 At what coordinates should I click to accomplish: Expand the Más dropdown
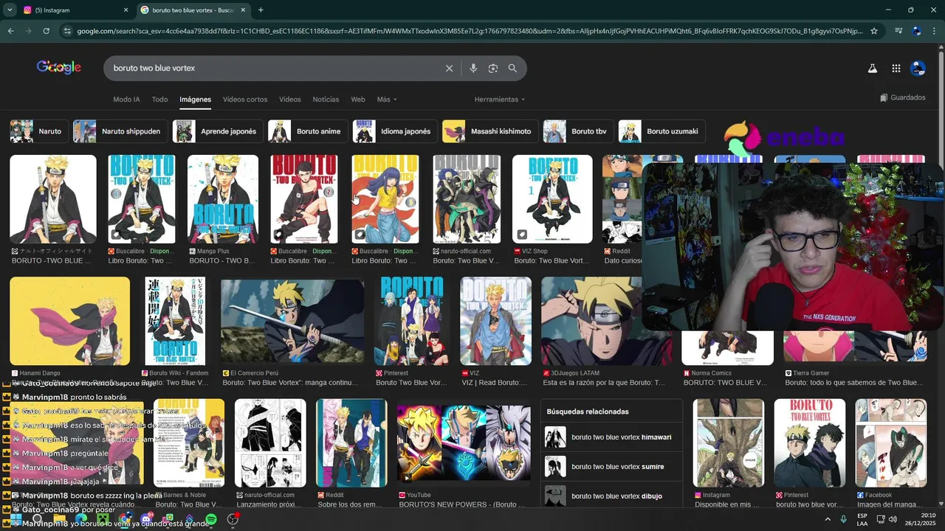tap(387, 100)
